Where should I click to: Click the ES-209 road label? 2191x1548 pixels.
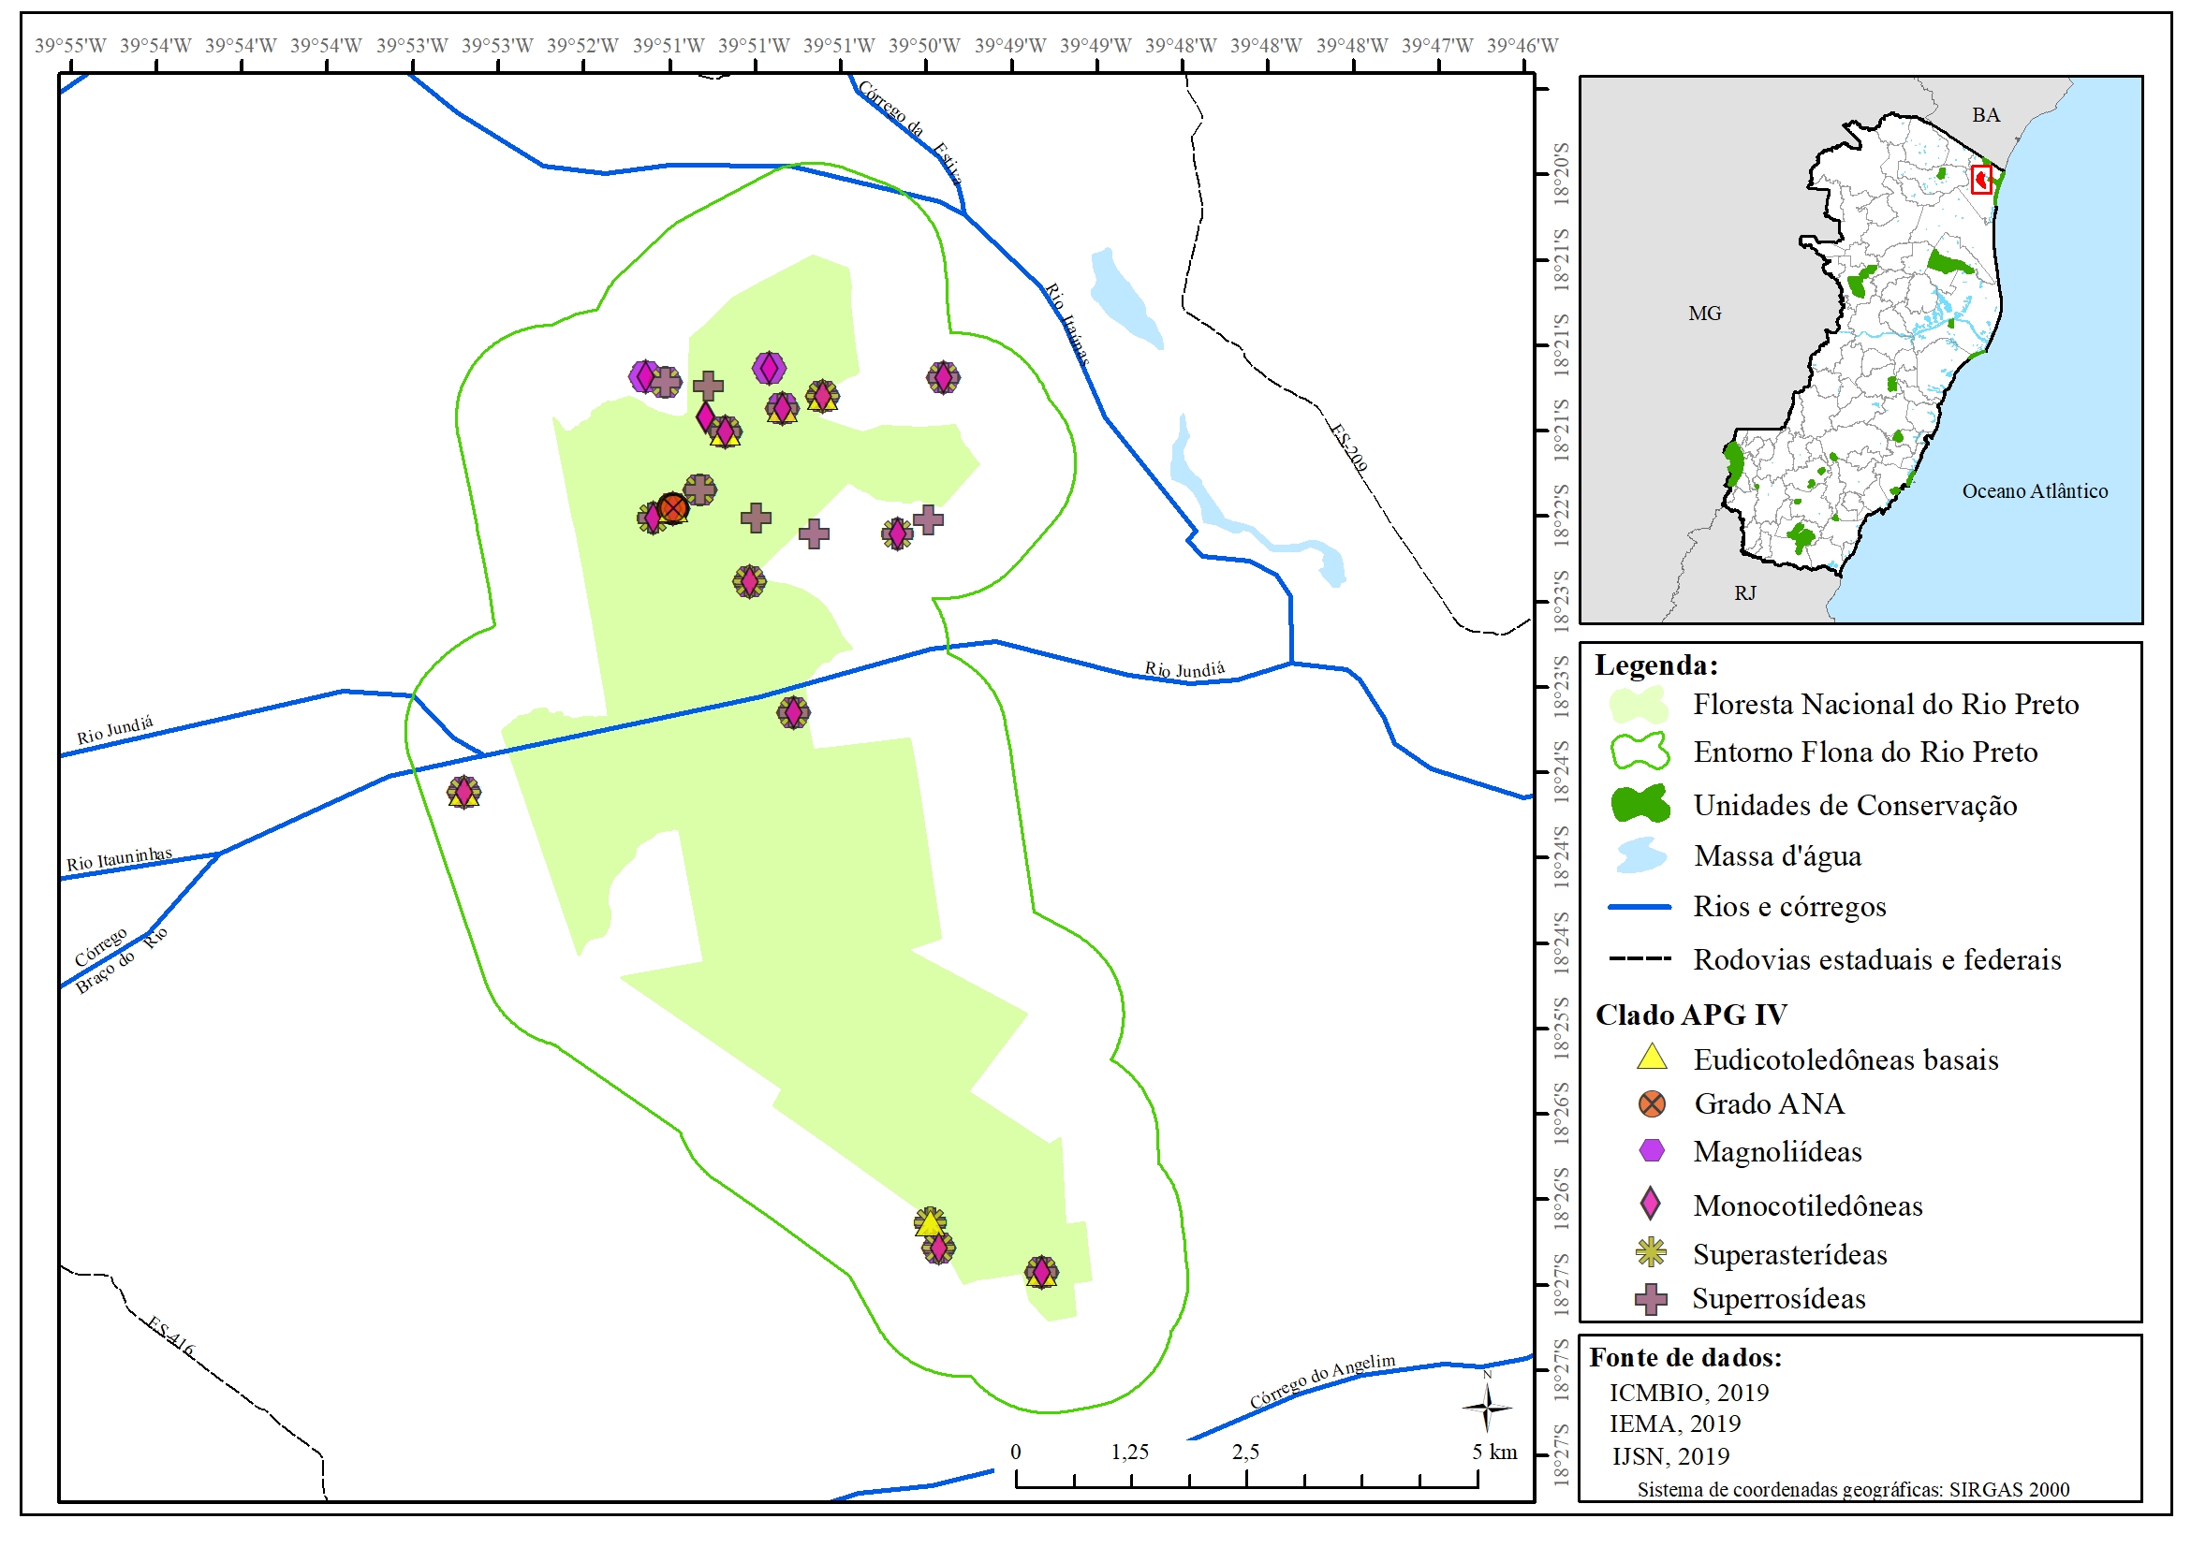tap(1349, 447)
